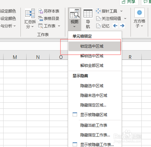Select 隐藏指定区域... from menu
The height and width of the screenshot is (147, 151).
click(x=95, y=105)
